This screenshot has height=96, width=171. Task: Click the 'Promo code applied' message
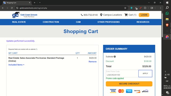pyautogui.click(x=115, y=78)
